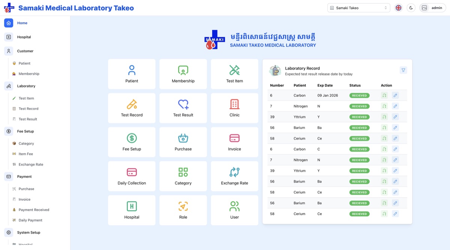Select Invoice in sidebar
The image size is (450, 250).
[24, 199]
